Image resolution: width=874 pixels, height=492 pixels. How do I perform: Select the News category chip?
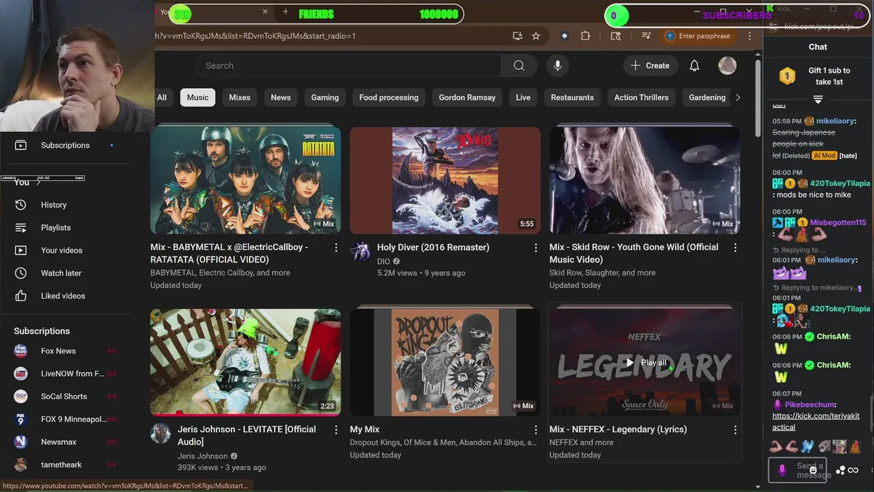pyautogui.click(x=281, y=98)
